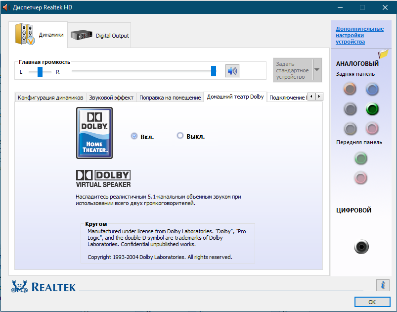
Task: Click the АНАЛОГОВЫЙ heading
Action: click(x=357, y=64)
